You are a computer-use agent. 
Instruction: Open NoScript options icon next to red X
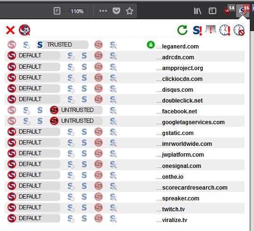25,30
